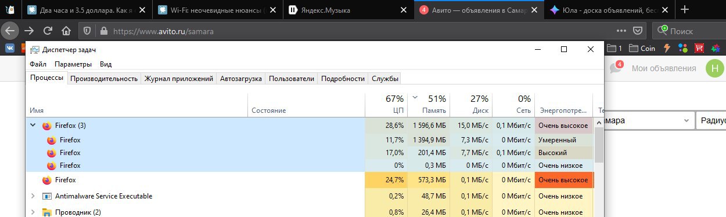Screen dimensions: 726x217
Task: Open the colored dots bookmark
Action: [x=683, y=48]
